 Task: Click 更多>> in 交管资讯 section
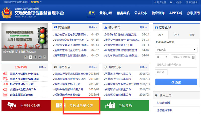[93, 27]
